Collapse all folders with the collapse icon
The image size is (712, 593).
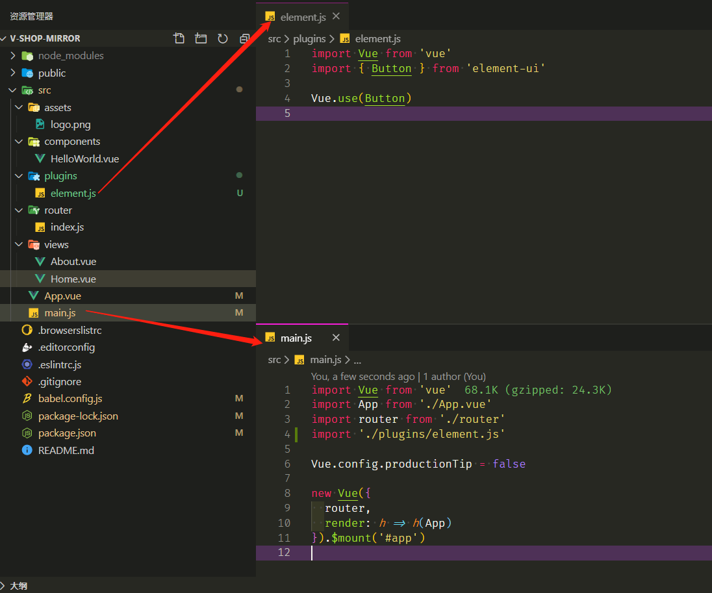245,38
